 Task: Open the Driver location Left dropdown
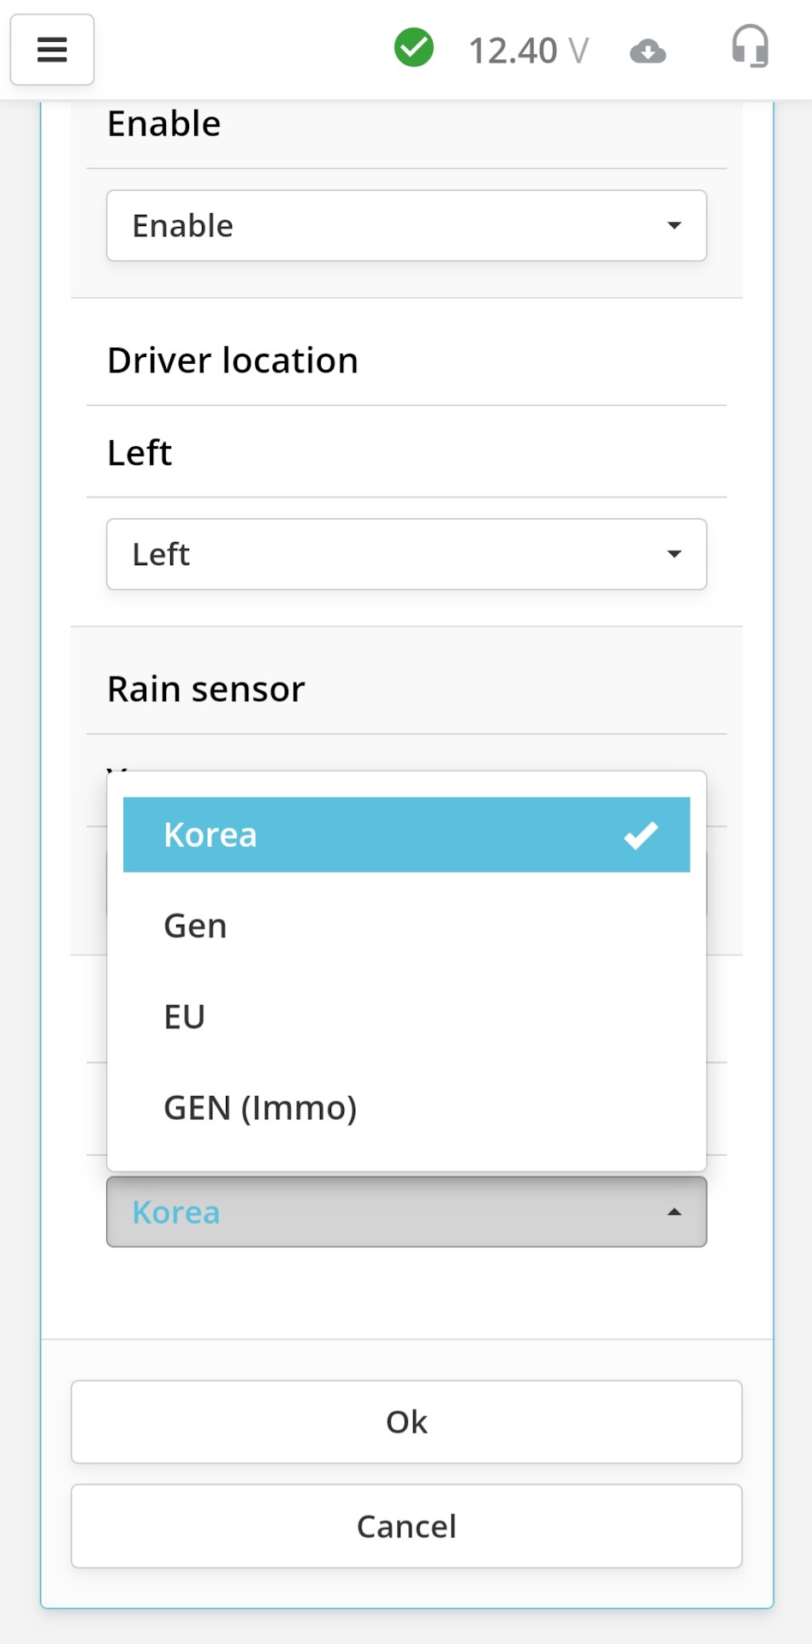point(406,555)
